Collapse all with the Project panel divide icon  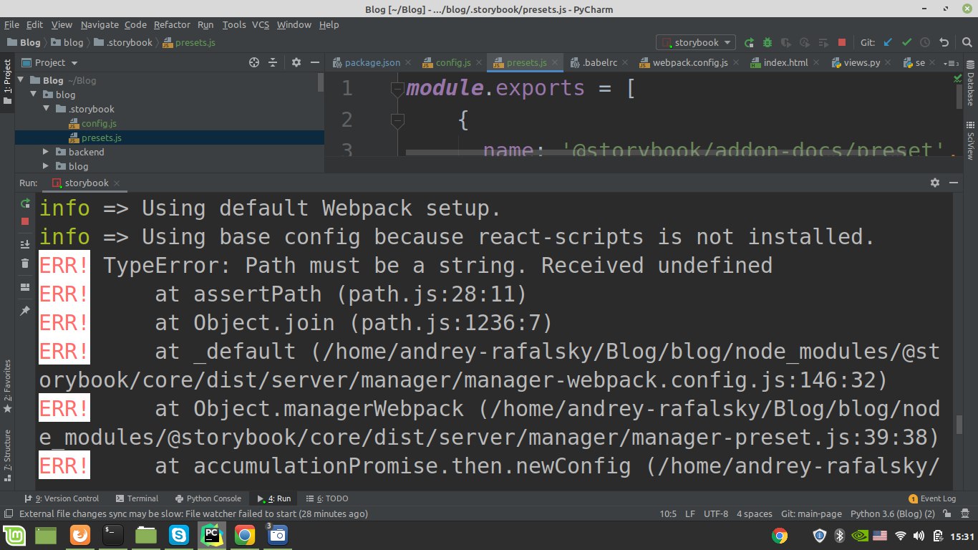coord(273,62)
